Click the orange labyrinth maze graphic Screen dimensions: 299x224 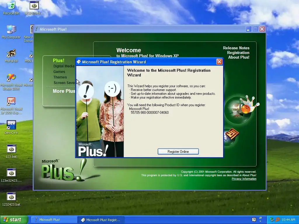(232, 134)
